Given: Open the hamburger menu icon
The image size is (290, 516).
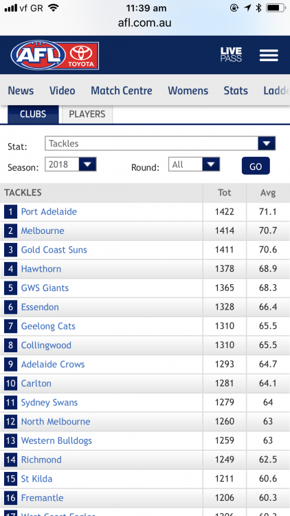Looking at the screenshot, I should [269, 55].
